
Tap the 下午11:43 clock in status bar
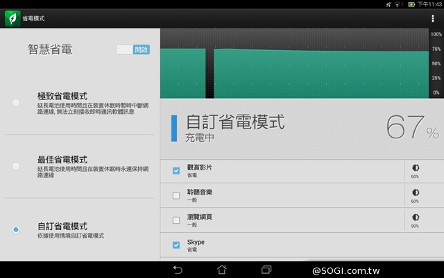tap(429, 4)
